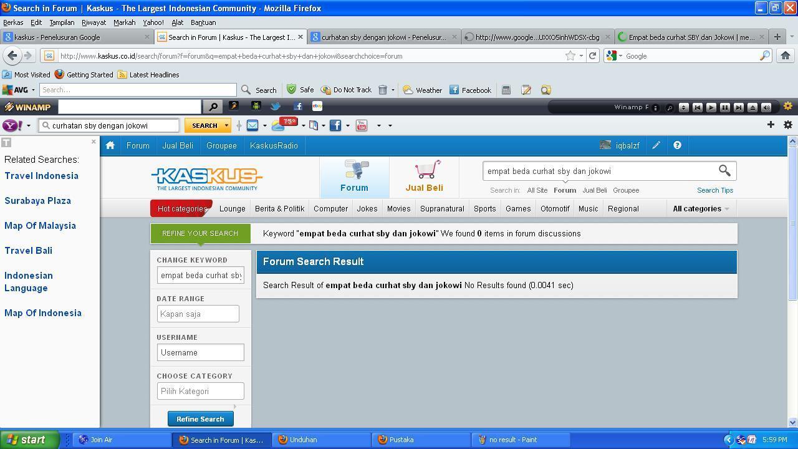Open the Android icon on the Winamp toolbar
Screen dimensions: 798x449
click(256, 107)
